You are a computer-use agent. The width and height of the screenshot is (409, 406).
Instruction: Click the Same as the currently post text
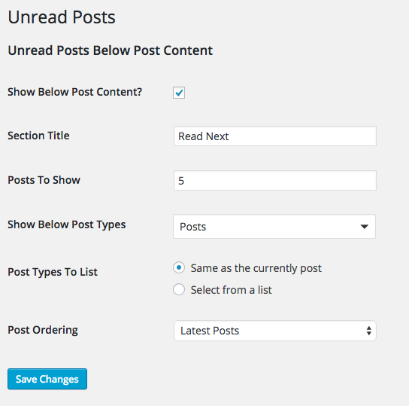click(256, 269)
